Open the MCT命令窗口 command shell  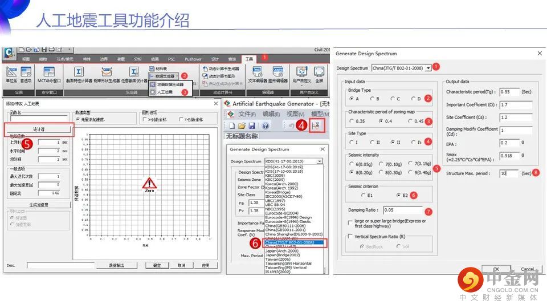(x=49, y=75)
